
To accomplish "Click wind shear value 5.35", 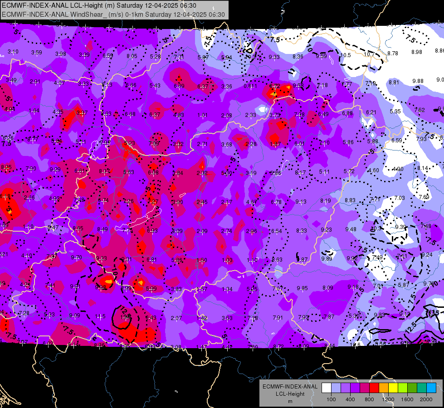I will coord(395,111).
